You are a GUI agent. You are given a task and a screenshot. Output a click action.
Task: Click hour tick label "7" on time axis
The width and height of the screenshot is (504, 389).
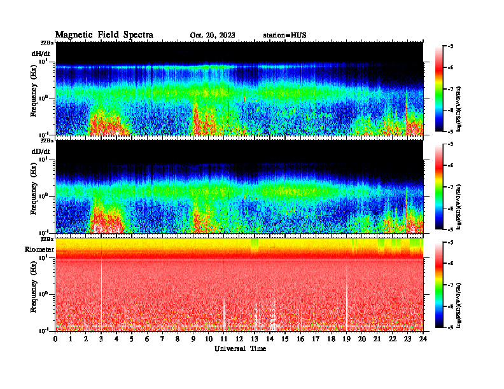pyautogui.click(x=162, y=339)
